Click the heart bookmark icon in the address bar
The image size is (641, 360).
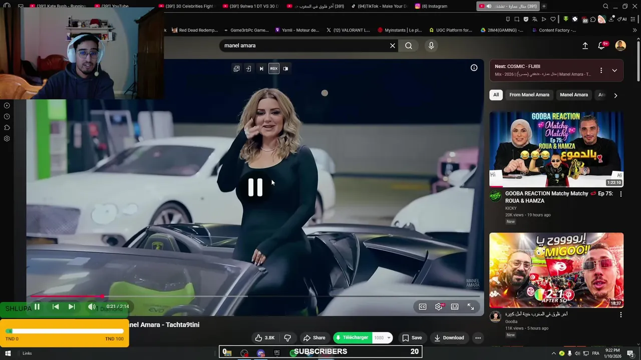pos(553,19)
